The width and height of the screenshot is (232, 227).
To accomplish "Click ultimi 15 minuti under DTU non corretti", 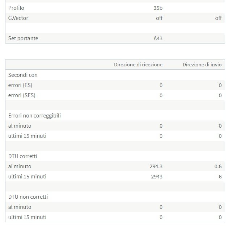I will point(28,217).
